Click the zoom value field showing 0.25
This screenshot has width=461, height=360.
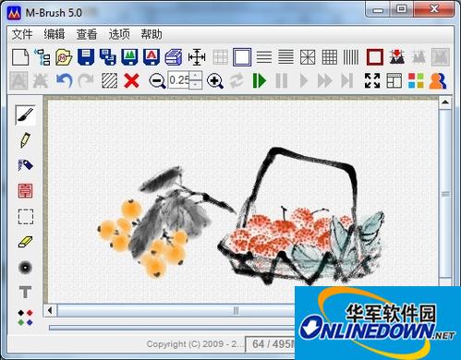click(x=178, y=80)
